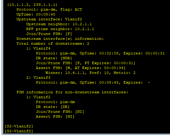Click Upstream interface: Vlanif2 text
The image size is (170, 135).
(49, 19)
